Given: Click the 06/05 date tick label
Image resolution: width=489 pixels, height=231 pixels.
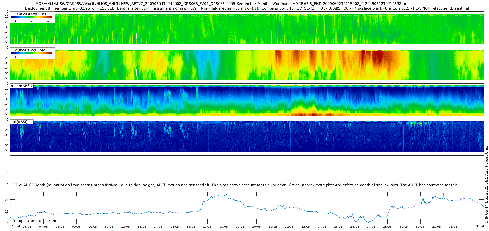Looking at the screenshot, I should (27, 227).
